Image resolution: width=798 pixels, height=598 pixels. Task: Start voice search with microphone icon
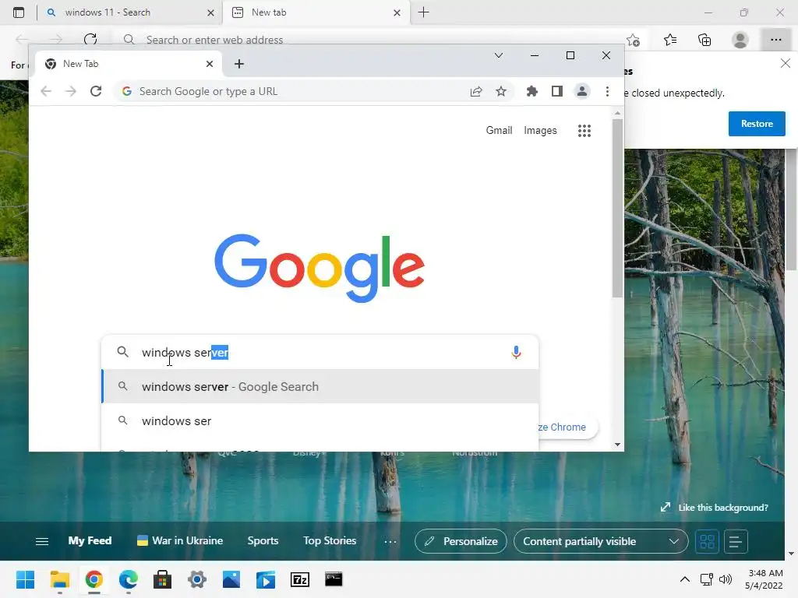pos(516,352)
